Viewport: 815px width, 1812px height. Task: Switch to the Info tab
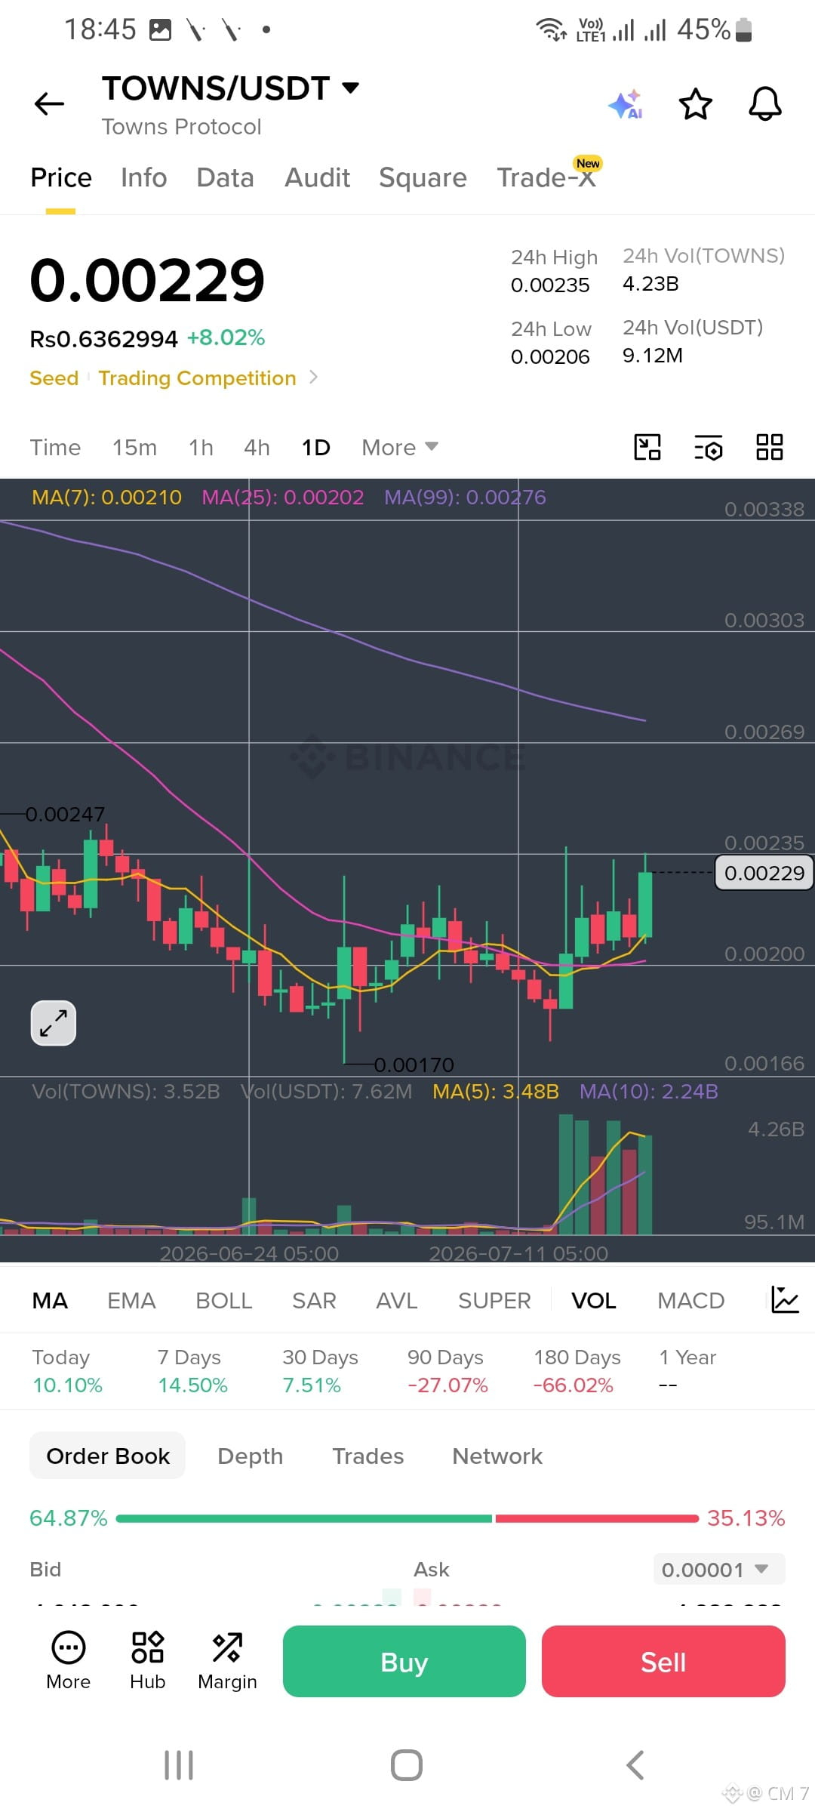pyautogui.click(x=144, y=177)
